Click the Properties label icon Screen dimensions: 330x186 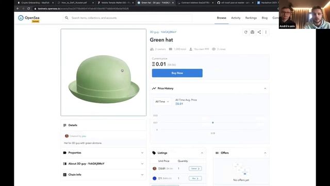coord(65,153)
